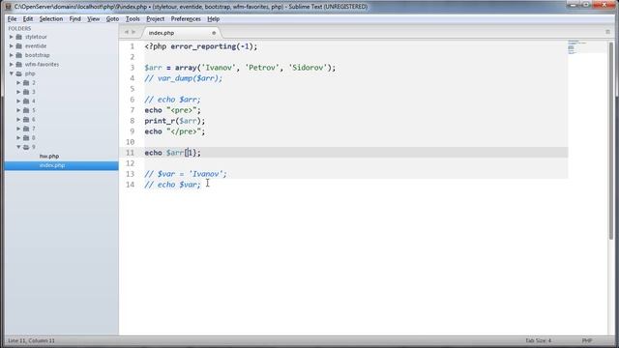Open hw.php in the sidebar
Screen dimensions: 619x348
(x=49, y=157)
